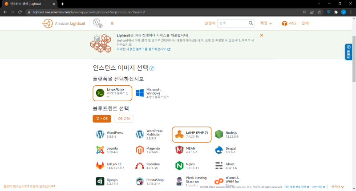Pick the cPanel & WHM blueprint
Screen dimensions: 356x191
pos(227,181)
